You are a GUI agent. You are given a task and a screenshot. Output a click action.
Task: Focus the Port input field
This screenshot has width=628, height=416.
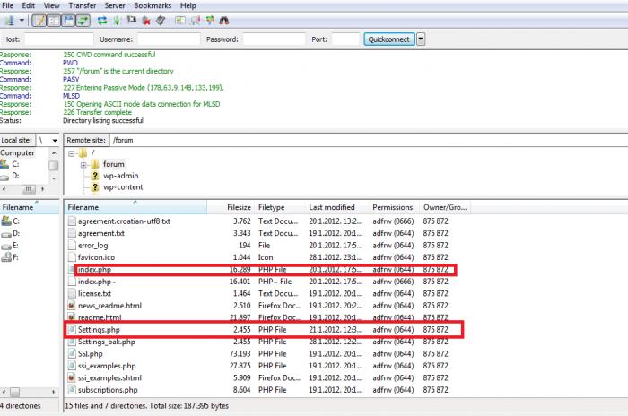coord(345,39)
